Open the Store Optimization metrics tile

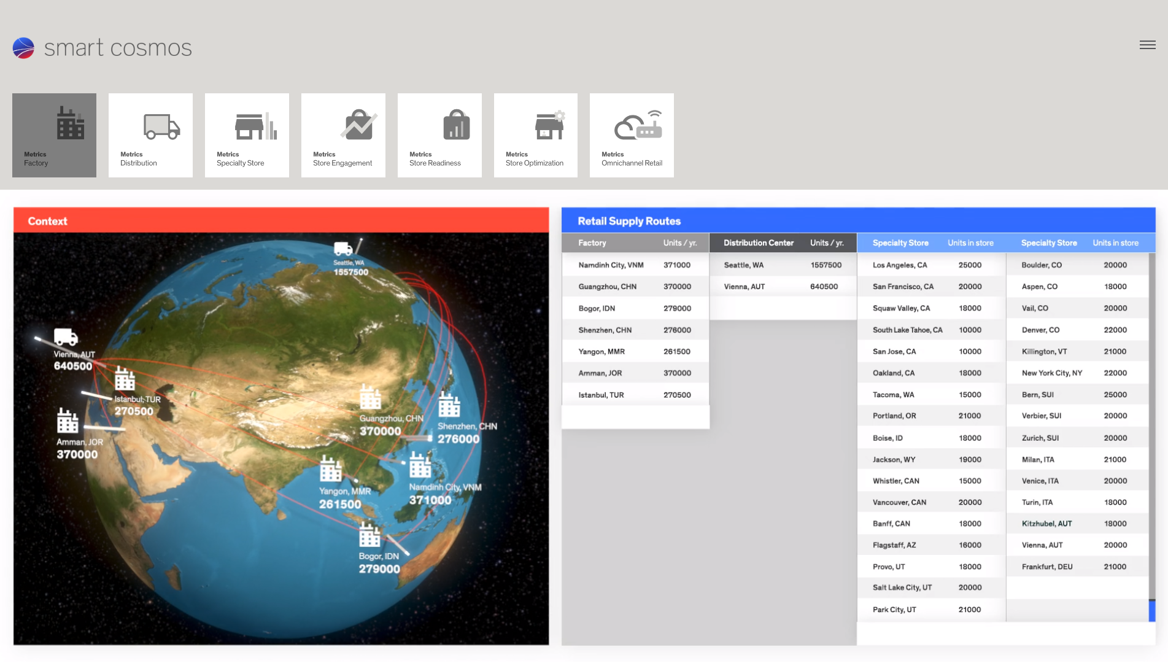point(535,135)
